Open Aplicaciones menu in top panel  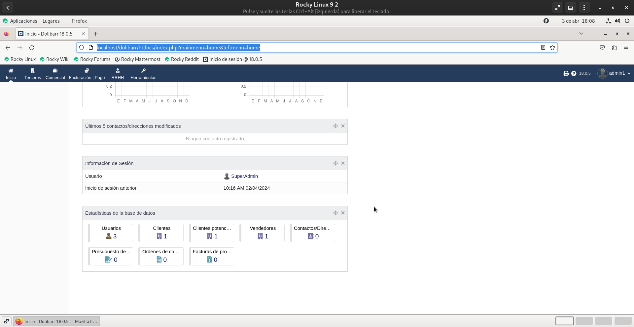23,21
